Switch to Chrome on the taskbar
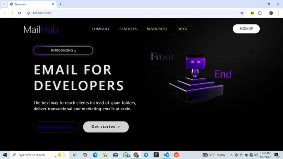Screen dimensions: 283x159 coord(136,155)
